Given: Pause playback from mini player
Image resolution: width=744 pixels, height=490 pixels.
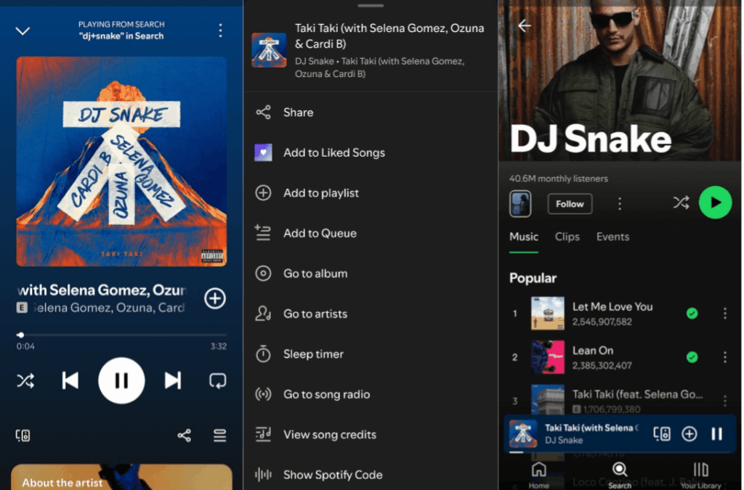Looking at the screenshot, I should pyautogui.click(x=717, y=433).
